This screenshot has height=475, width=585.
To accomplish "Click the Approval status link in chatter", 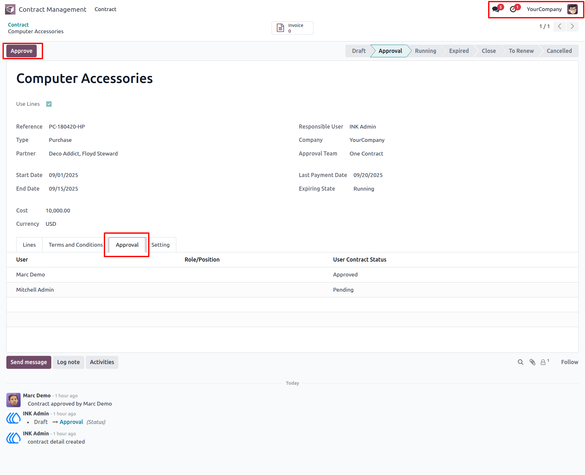I will [71, 422].
